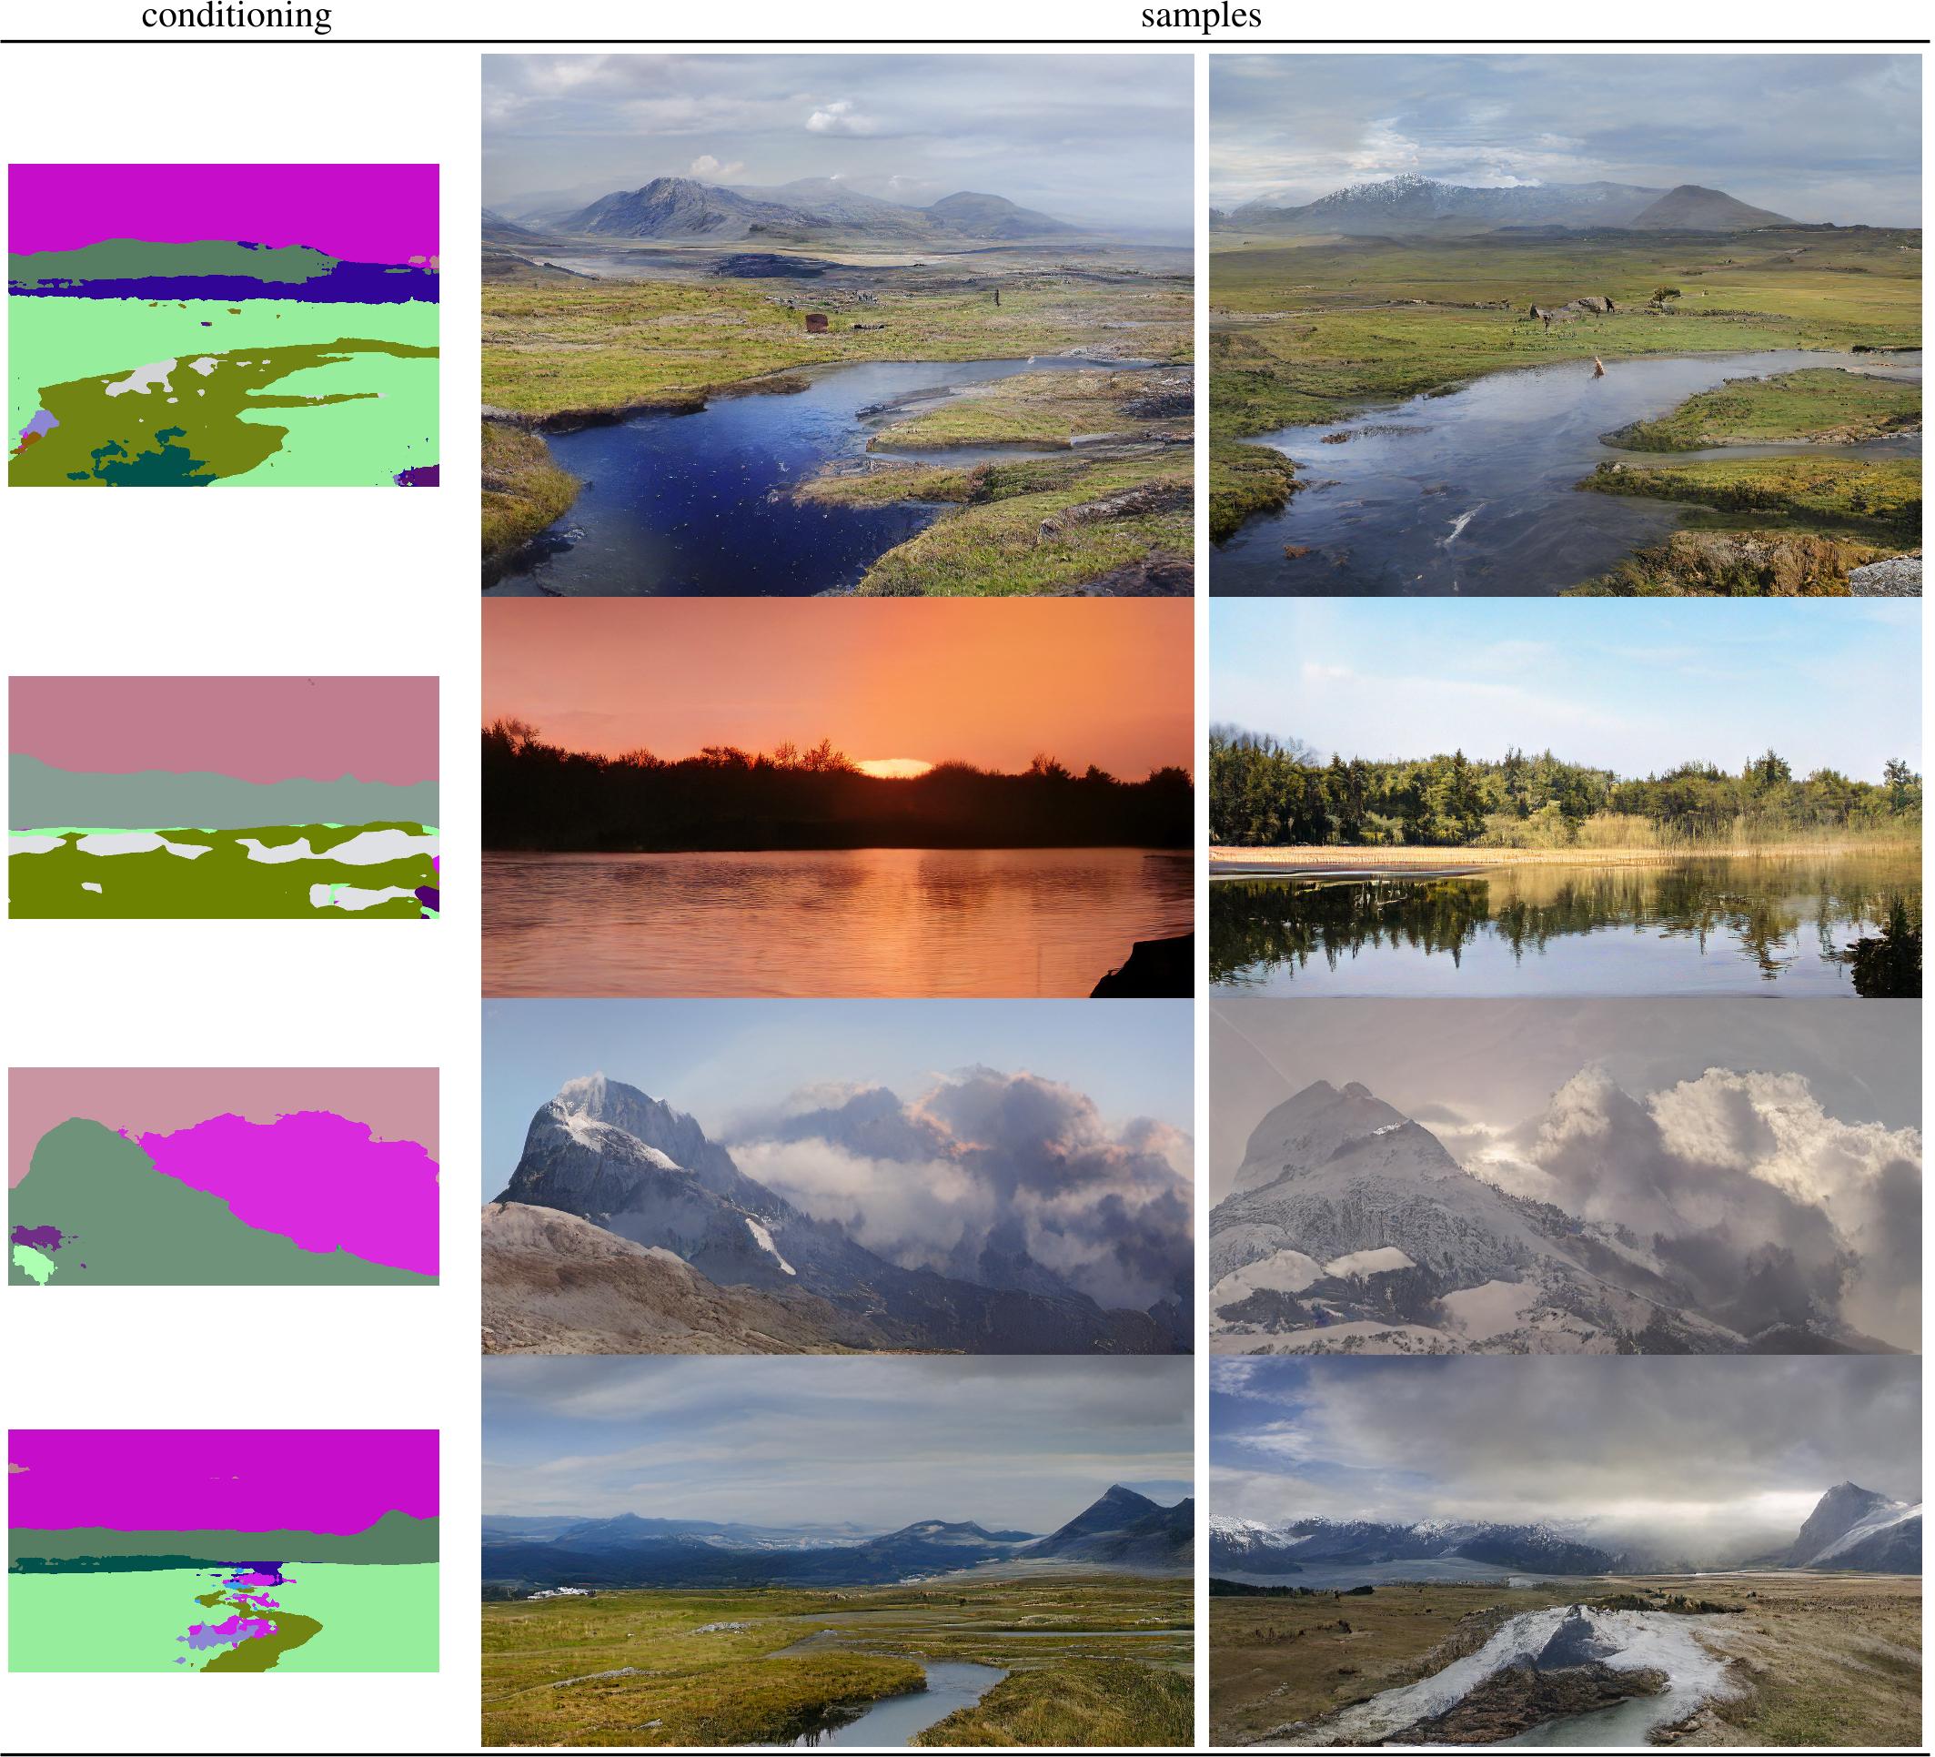Click the setting sun in sunset sample
1935x1757 pixels.
point(894,767)
